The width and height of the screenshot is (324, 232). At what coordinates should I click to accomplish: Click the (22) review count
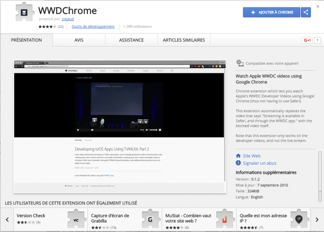pos(60,27)
